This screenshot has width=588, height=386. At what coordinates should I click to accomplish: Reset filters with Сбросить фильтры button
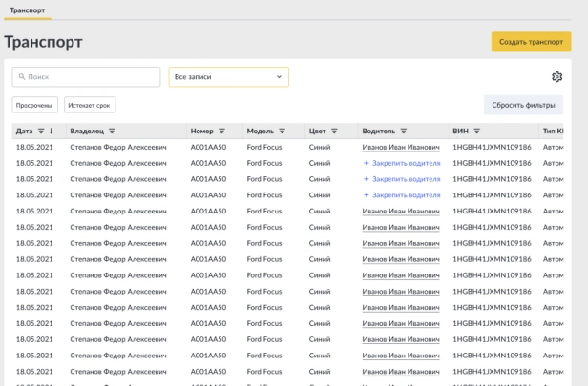pyautogui.click(x=523, y=105)
